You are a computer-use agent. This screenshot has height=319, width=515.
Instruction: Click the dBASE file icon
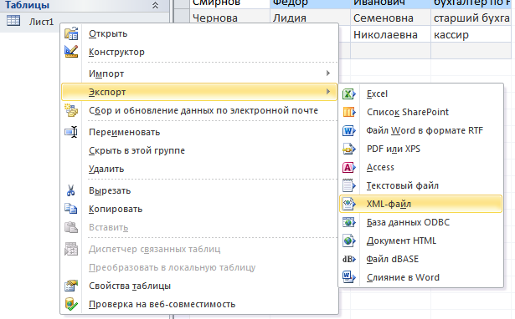(349, 259)
